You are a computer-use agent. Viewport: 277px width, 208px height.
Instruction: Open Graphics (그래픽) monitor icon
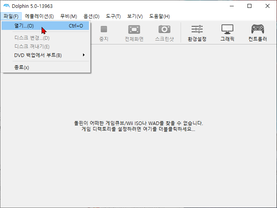click(227, 29)
